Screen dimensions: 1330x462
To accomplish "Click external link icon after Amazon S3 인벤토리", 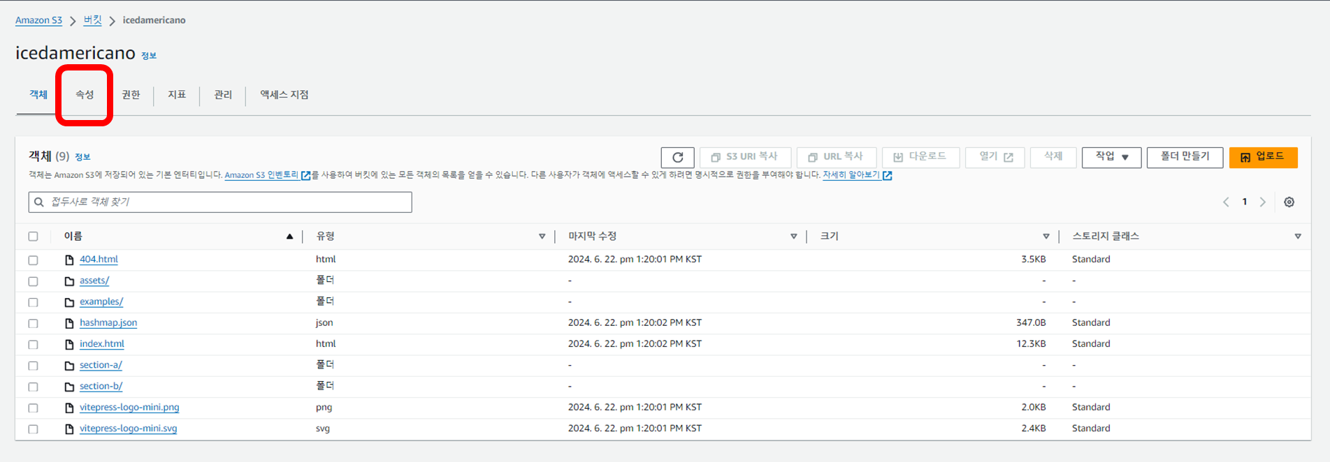I will click(305, 176).
